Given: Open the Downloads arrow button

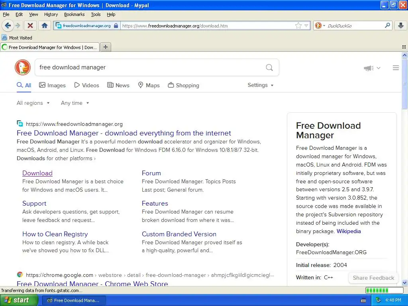Looking at the screenshot, I should [401, 25].
